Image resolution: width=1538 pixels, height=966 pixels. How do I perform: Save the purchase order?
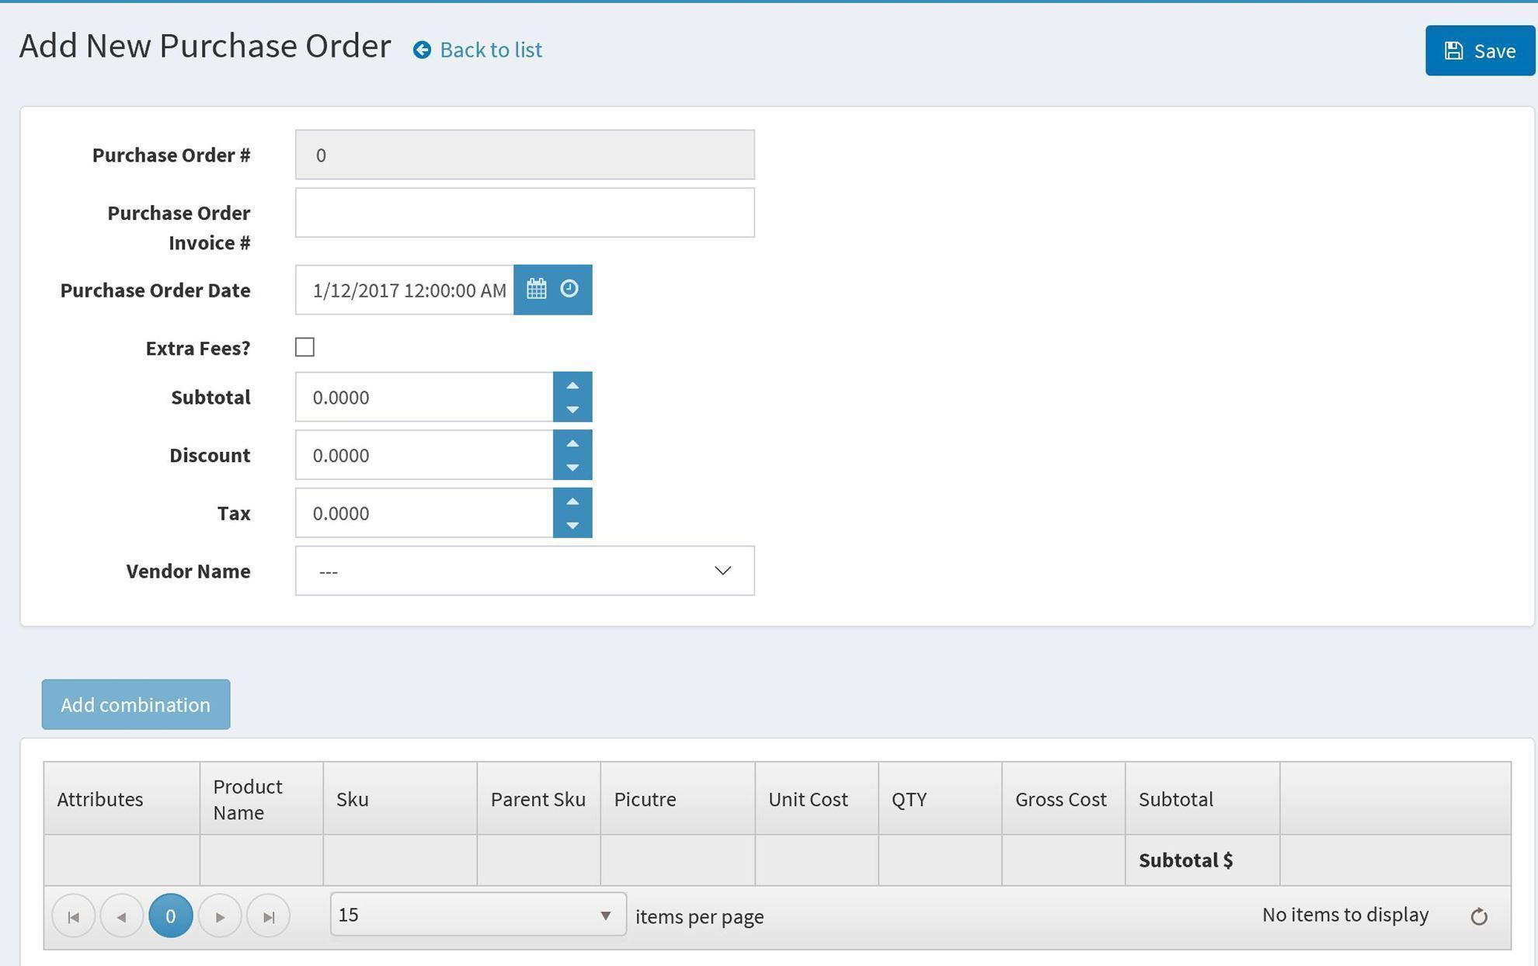coord(1479,50)
